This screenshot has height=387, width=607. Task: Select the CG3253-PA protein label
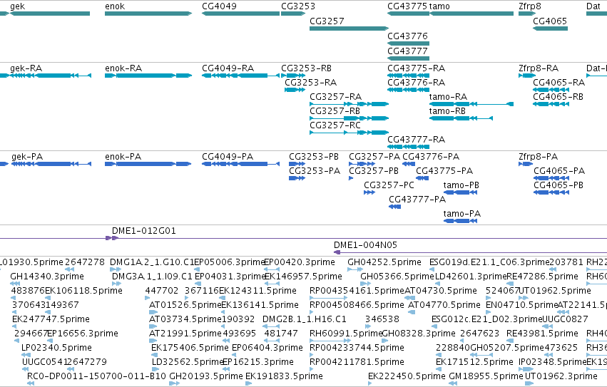pyautogui.click(x=315, y=171)
